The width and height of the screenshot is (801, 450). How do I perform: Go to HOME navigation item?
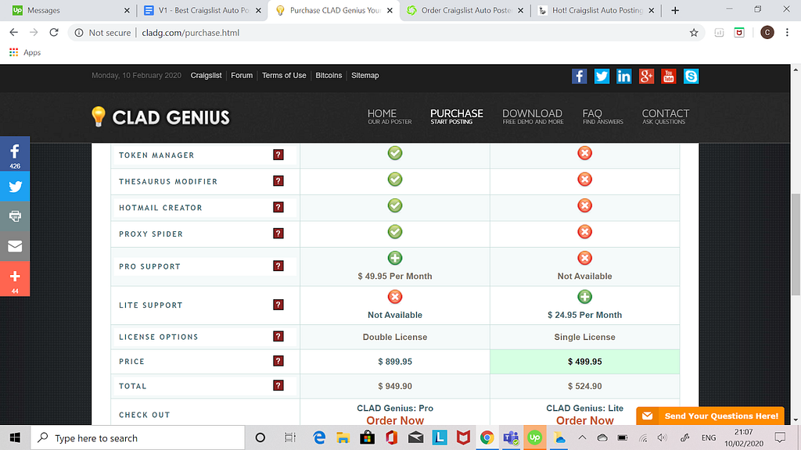pyautogui.click(x=390, y=116)
